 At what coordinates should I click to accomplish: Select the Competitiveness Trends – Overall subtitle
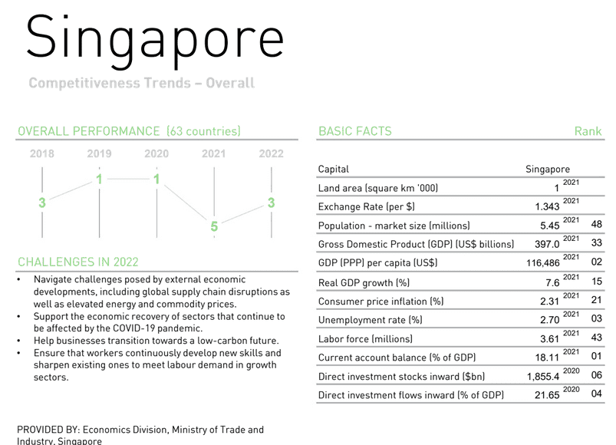(x=141, y=83)
